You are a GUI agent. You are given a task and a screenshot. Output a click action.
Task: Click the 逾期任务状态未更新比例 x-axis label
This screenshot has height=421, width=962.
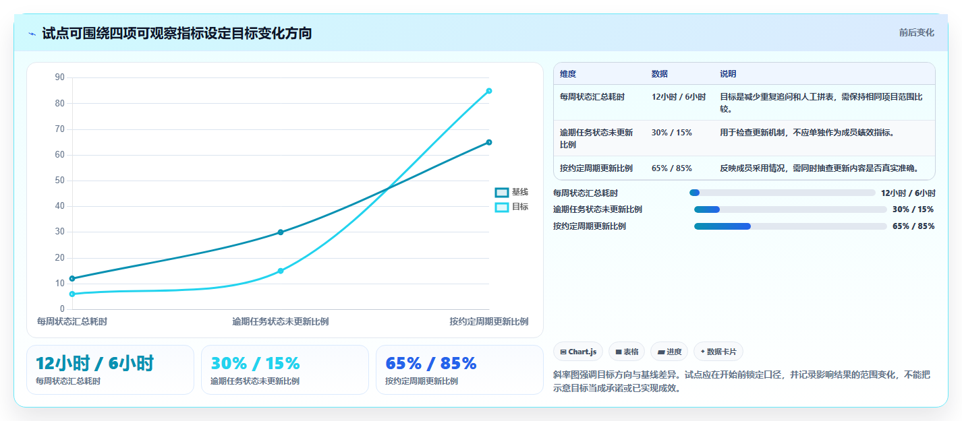point(281,321)
